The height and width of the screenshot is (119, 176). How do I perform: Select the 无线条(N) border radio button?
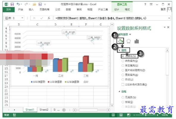(123, 97)
